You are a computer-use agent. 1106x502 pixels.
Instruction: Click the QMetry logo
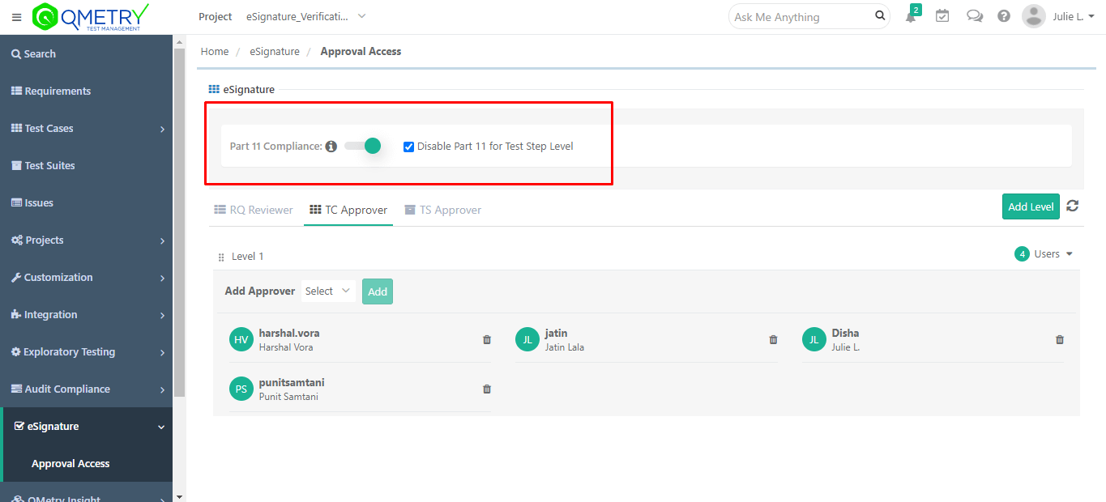tap(90, 17)
